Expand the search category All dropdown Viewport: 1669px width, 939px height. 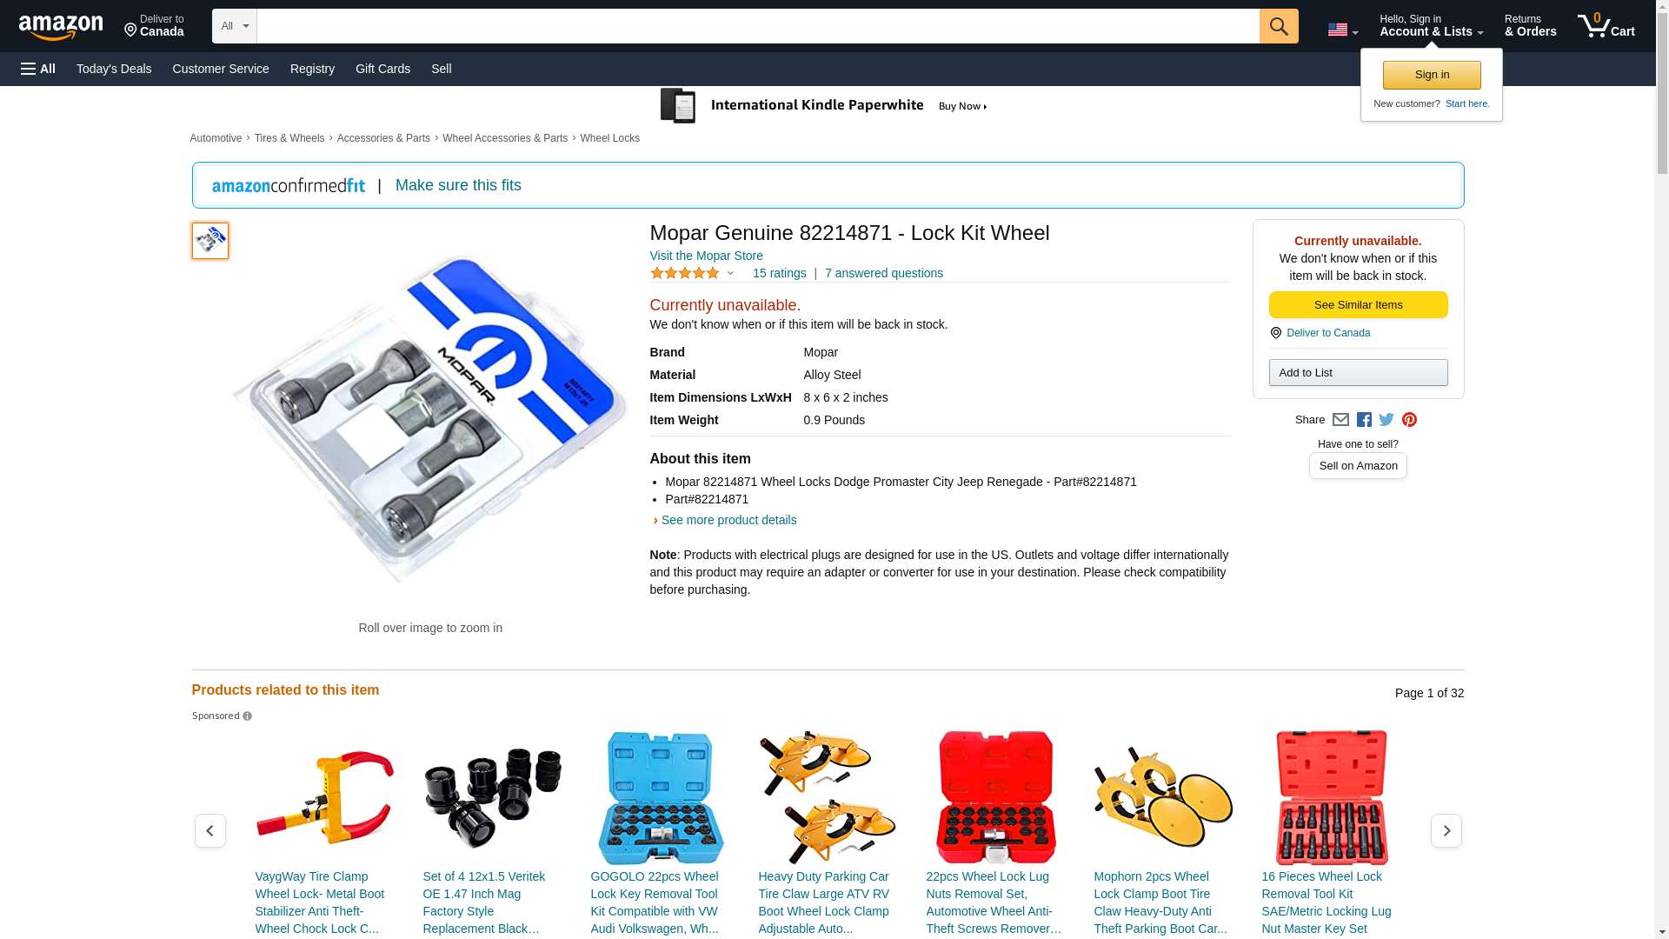tap(234, 26)
